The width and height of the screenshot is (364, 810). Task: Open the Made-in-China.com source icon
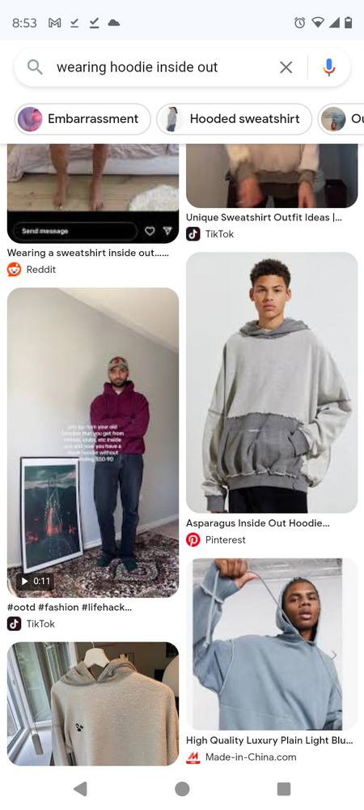pyautogui.click(x=193, y=757)
